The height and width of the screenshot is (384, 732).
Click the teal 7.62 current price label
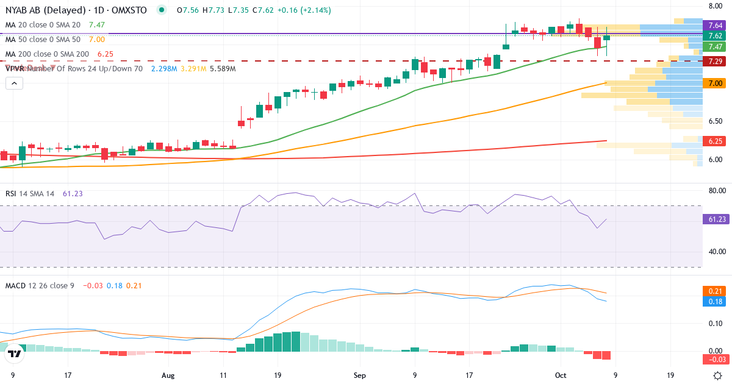pos(714,36)
